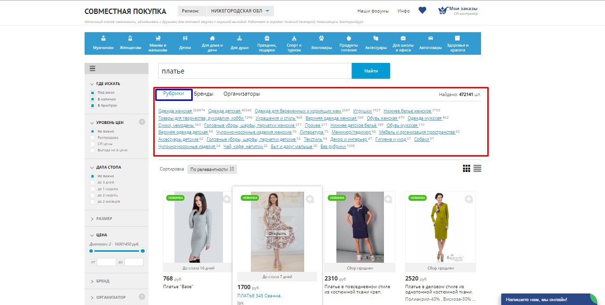605x305 pixels.
Task: Click the Найти search button
Action: [371, 71]
